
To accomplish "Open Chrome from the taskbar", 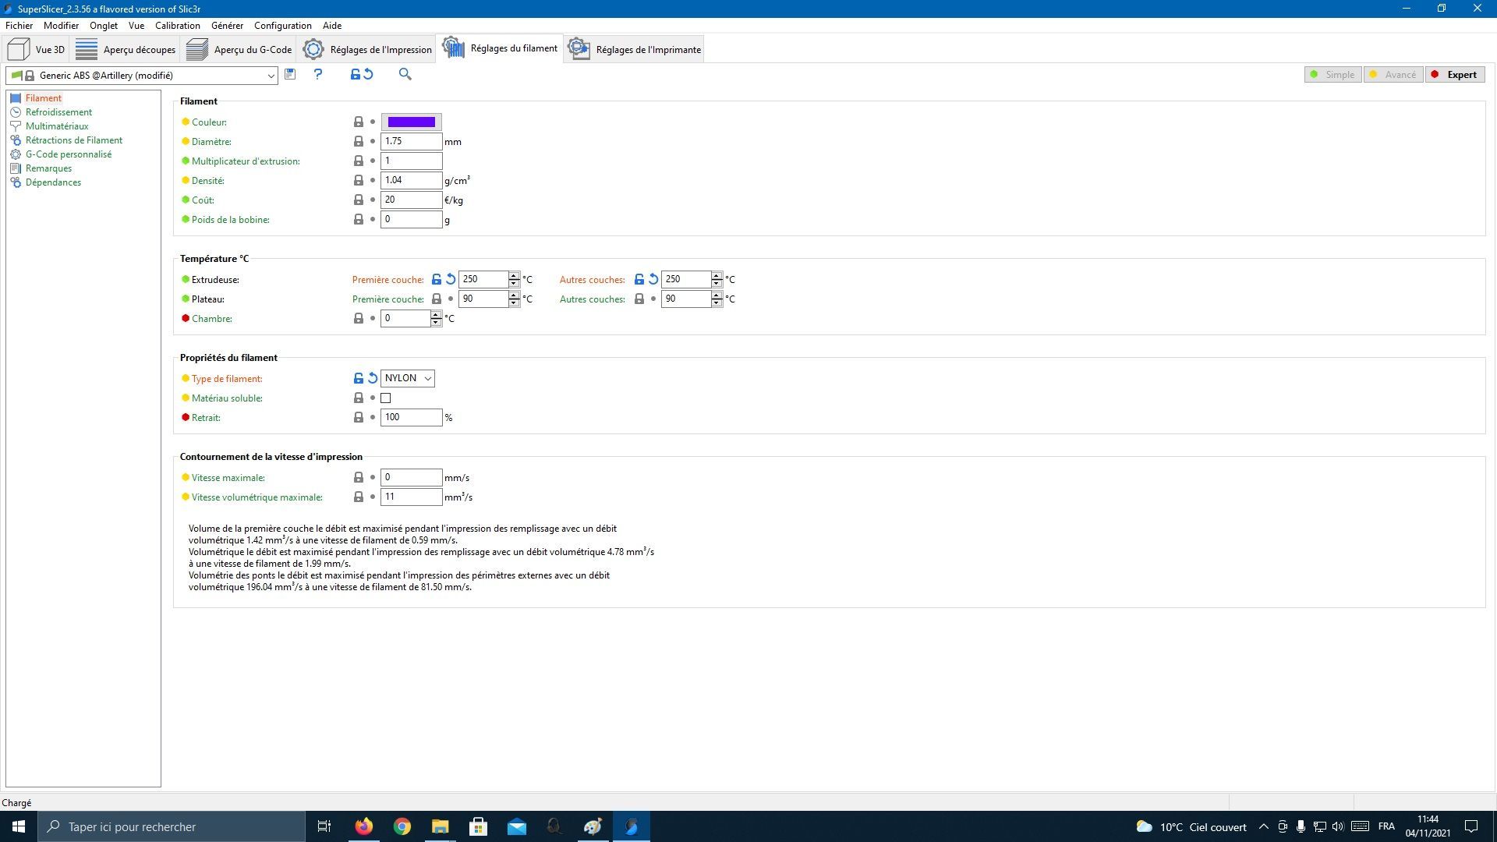I will [x=402, y=826].
